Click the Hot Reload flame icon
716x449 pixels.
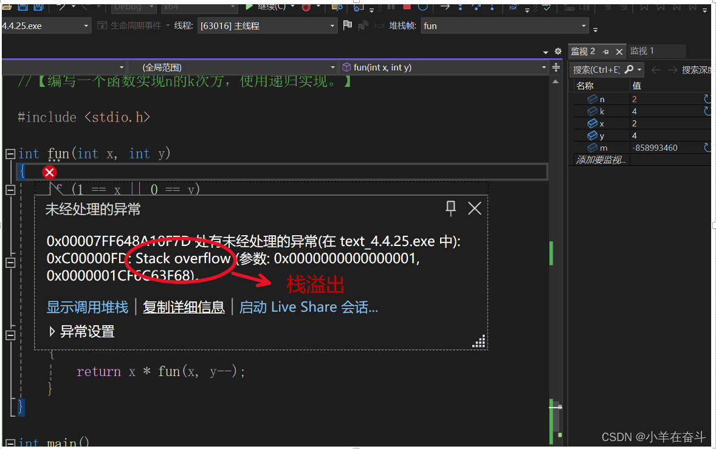tap(306, 7)
